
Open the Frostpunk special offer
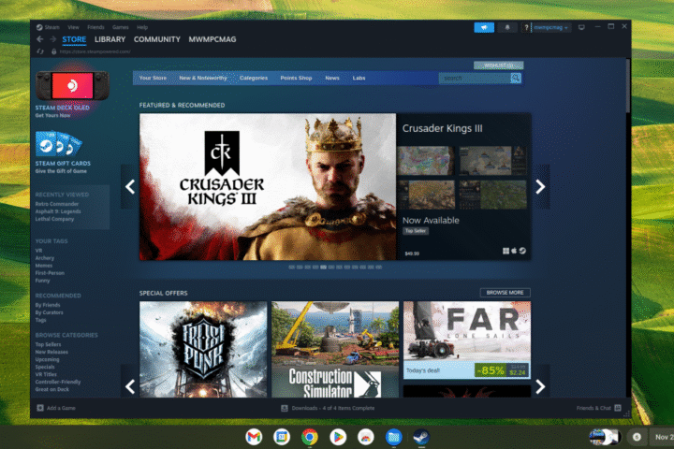click(203, 349)
